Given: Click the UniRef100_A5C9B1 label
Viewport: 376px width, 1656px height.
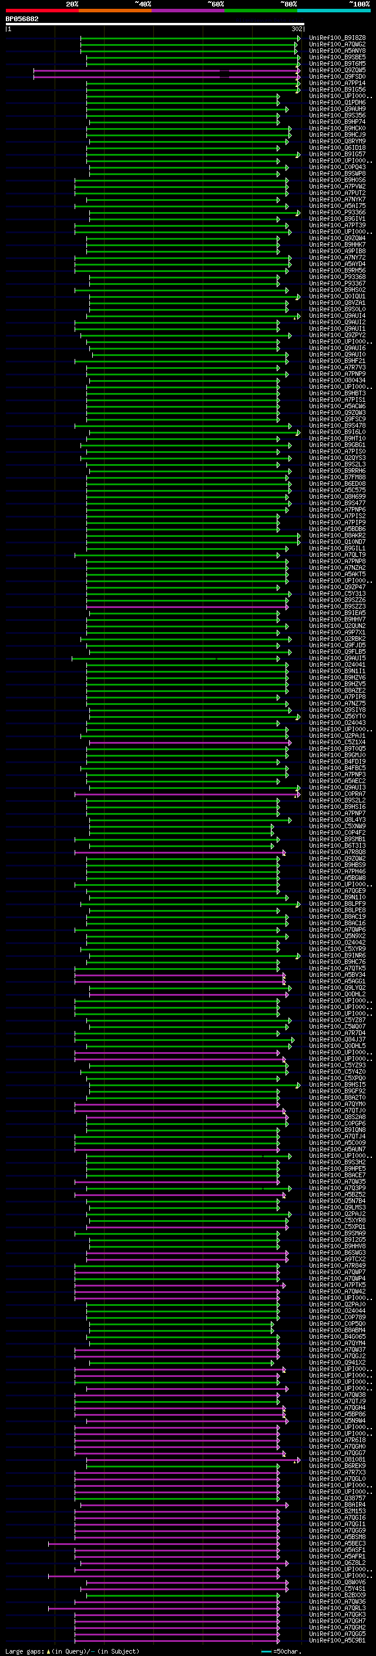Looking at the screenshot, I should [337, 1641].
